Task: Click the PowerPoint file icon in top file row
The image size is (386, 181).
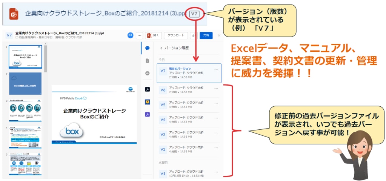Action: click(x=14, y=14)
